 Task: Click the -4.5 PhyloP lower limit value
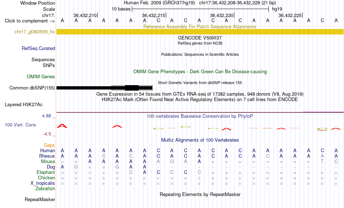[x=47, y=134]
